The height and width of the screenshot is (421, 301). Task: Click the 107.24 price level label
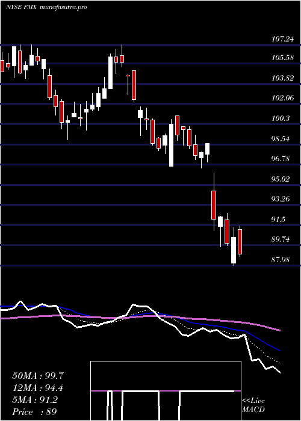(x=282, y=39)
